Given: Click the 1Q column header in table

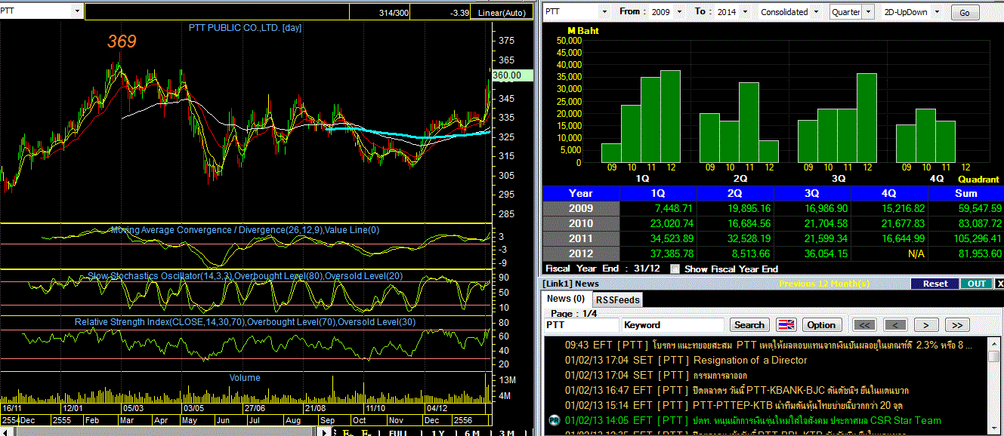Looking at the screenshot, I should (x=658, y=193).
